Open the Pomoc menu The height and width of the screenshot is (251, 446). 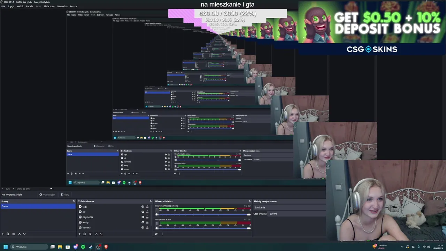[x=74, y=6]
